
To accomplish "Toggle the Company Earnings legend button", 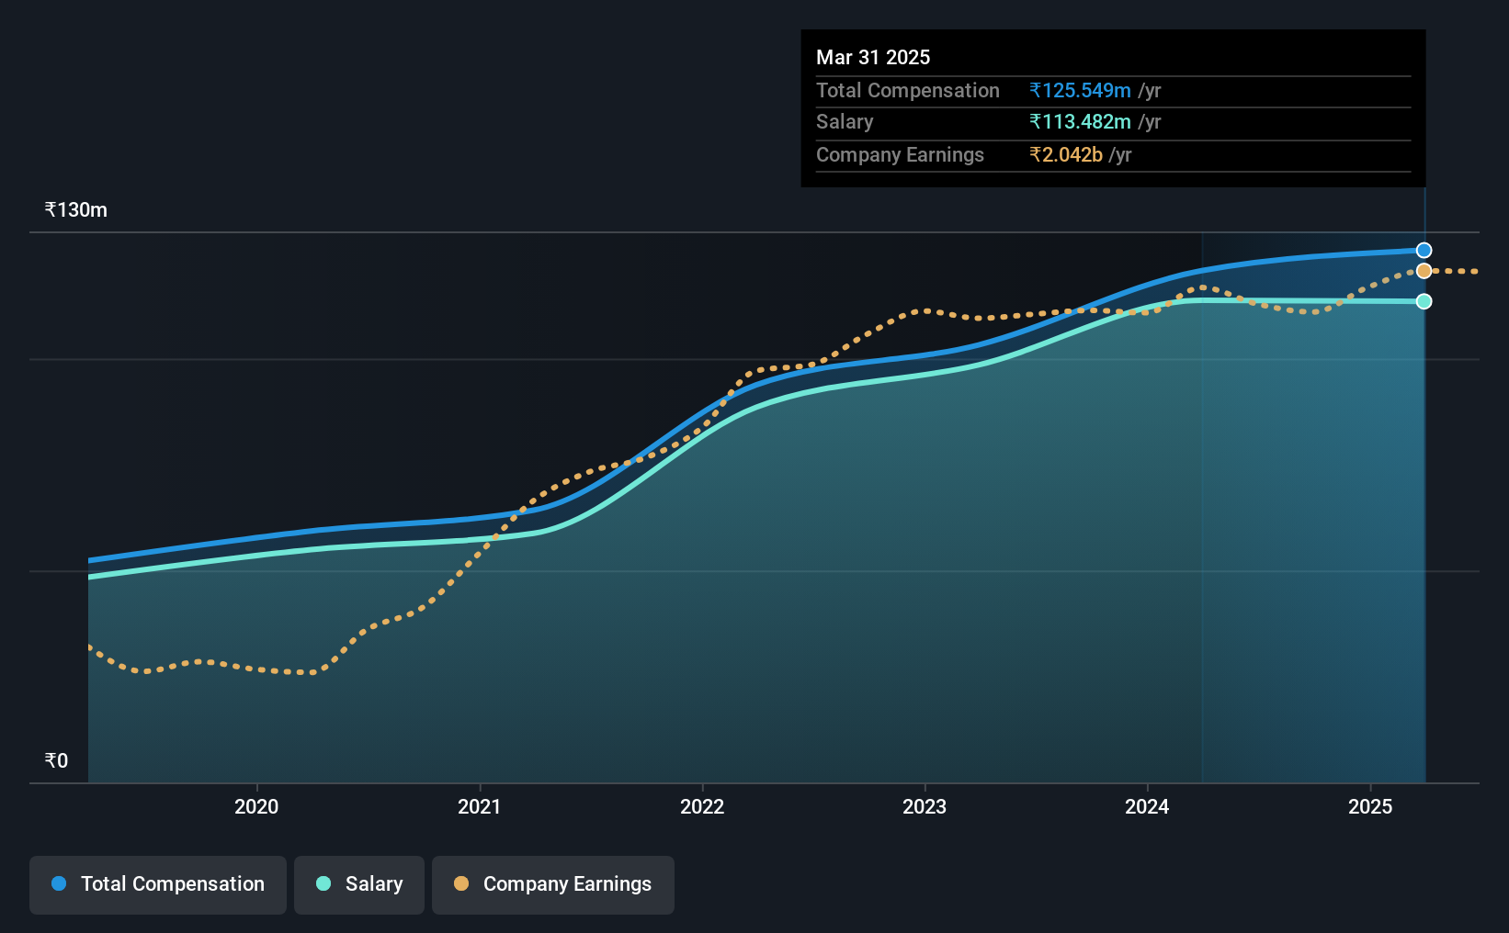I will [553, 884].
